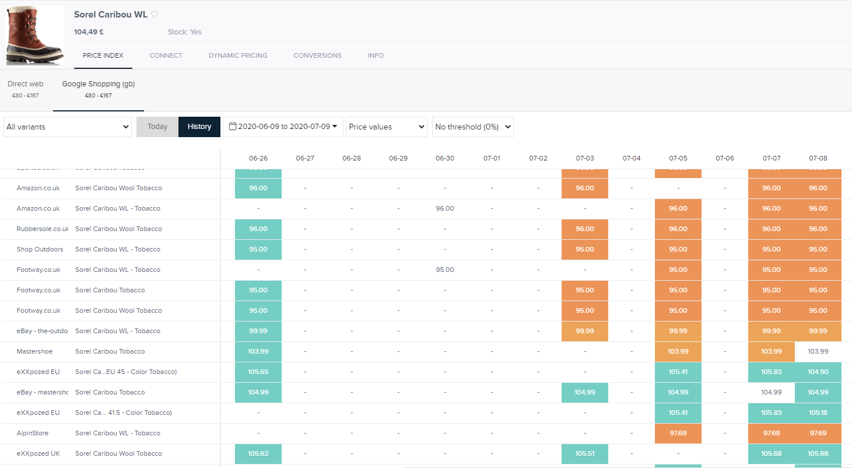Viewport: 852px width, 468px height.
Task: Click the eBay - the-outdo 99.99 cell on 06-26
Action: click(258, 331)
